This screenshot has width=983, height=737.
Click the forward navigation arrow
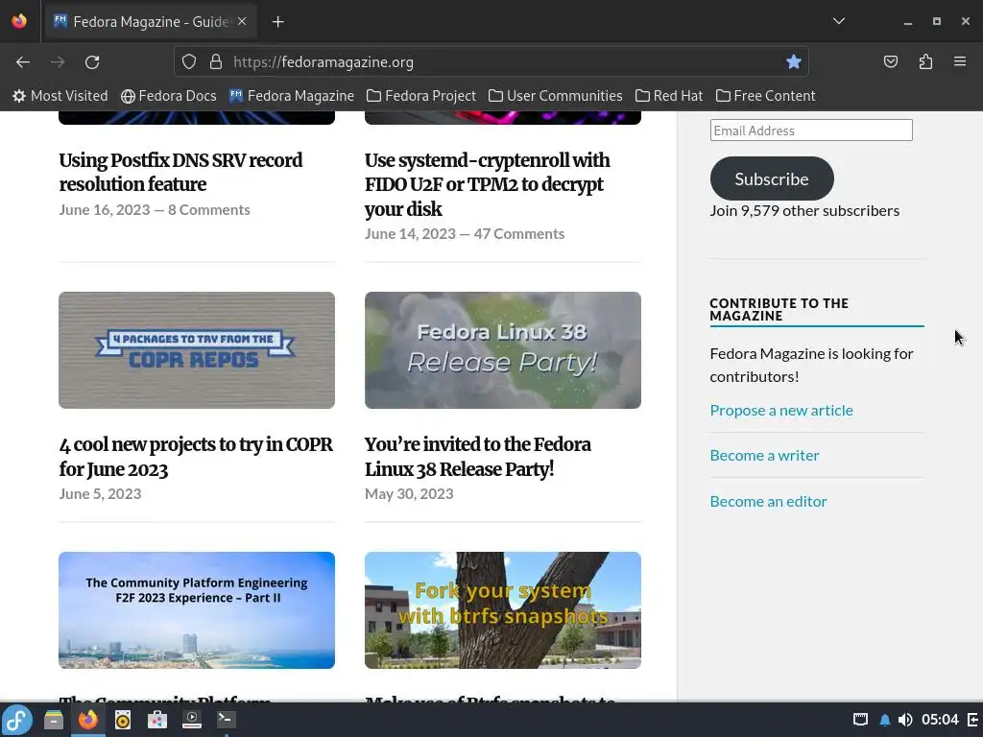tap(58, 62)
